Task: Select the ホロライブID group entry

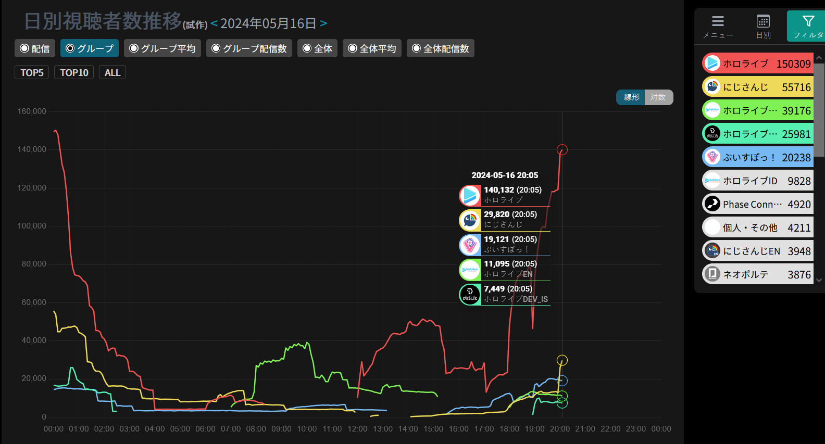Action: tap(757, 181)
